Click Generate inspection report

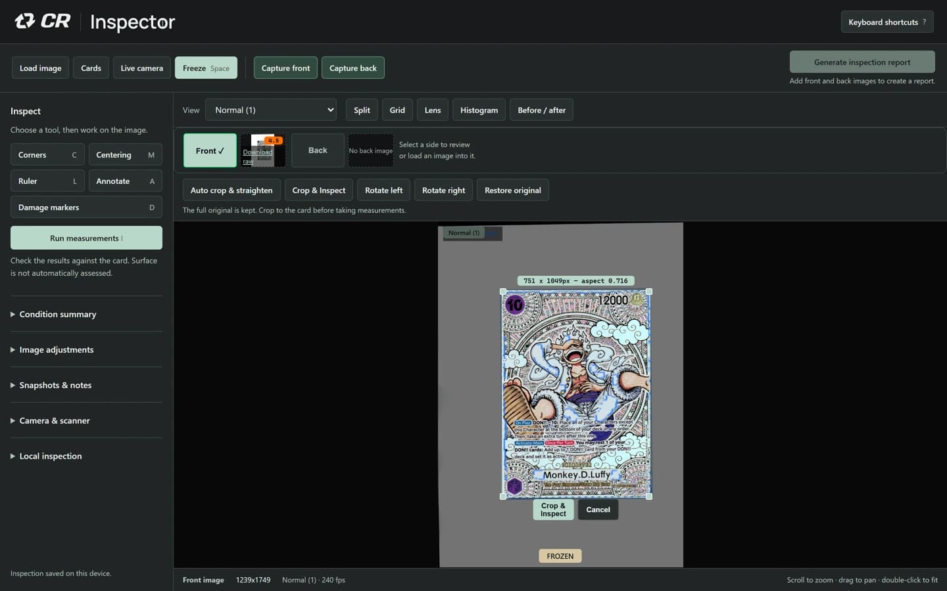tap(862, 62)
